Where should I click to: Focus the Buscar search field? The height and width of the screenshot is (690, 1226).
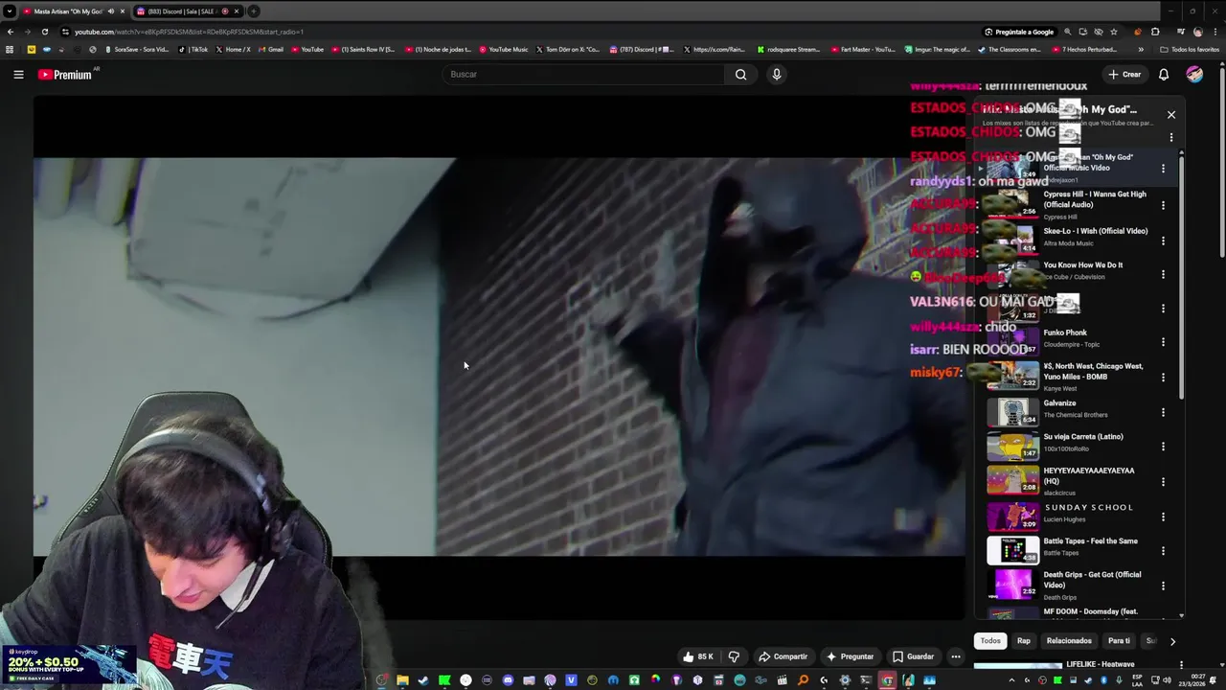584,74
